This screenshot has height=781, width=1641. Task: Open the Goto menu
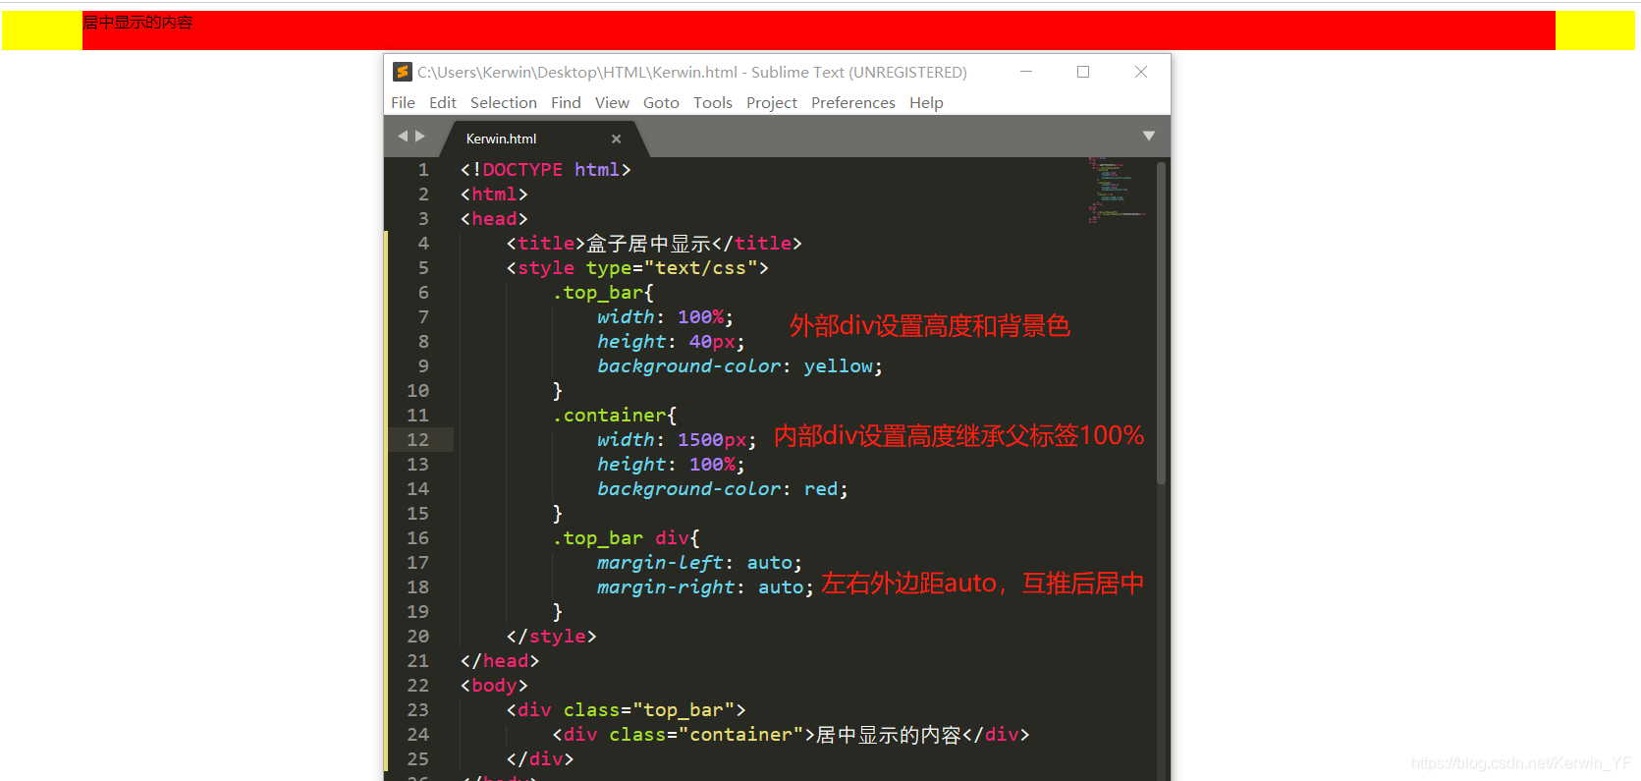(x=661, y=102)
